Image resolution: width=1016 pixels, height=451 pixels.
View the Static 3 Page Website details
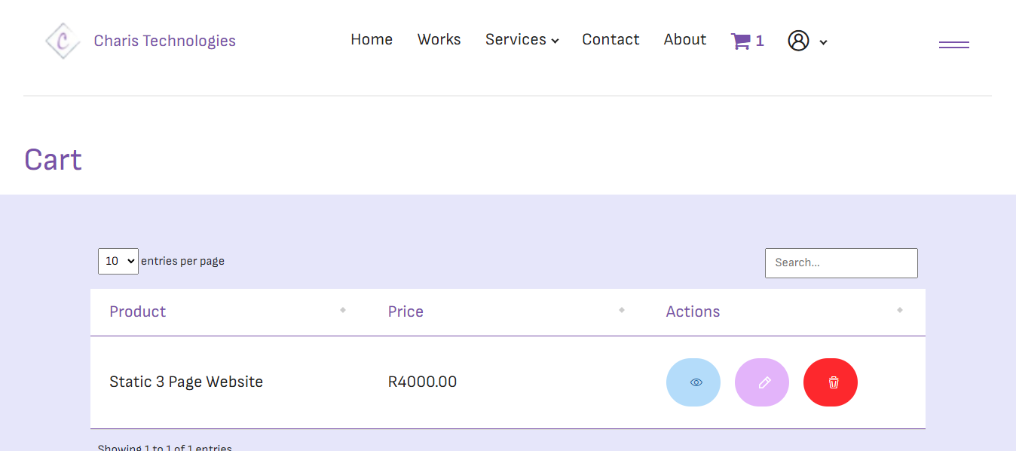[693, 382]
